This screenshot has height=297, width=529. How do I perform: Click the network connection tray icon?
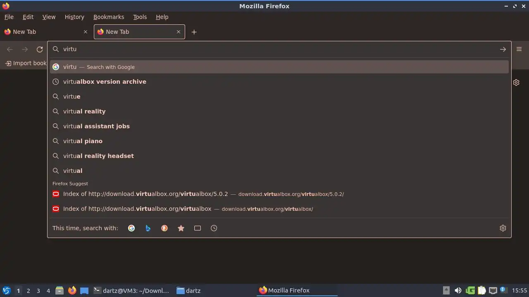493,290
